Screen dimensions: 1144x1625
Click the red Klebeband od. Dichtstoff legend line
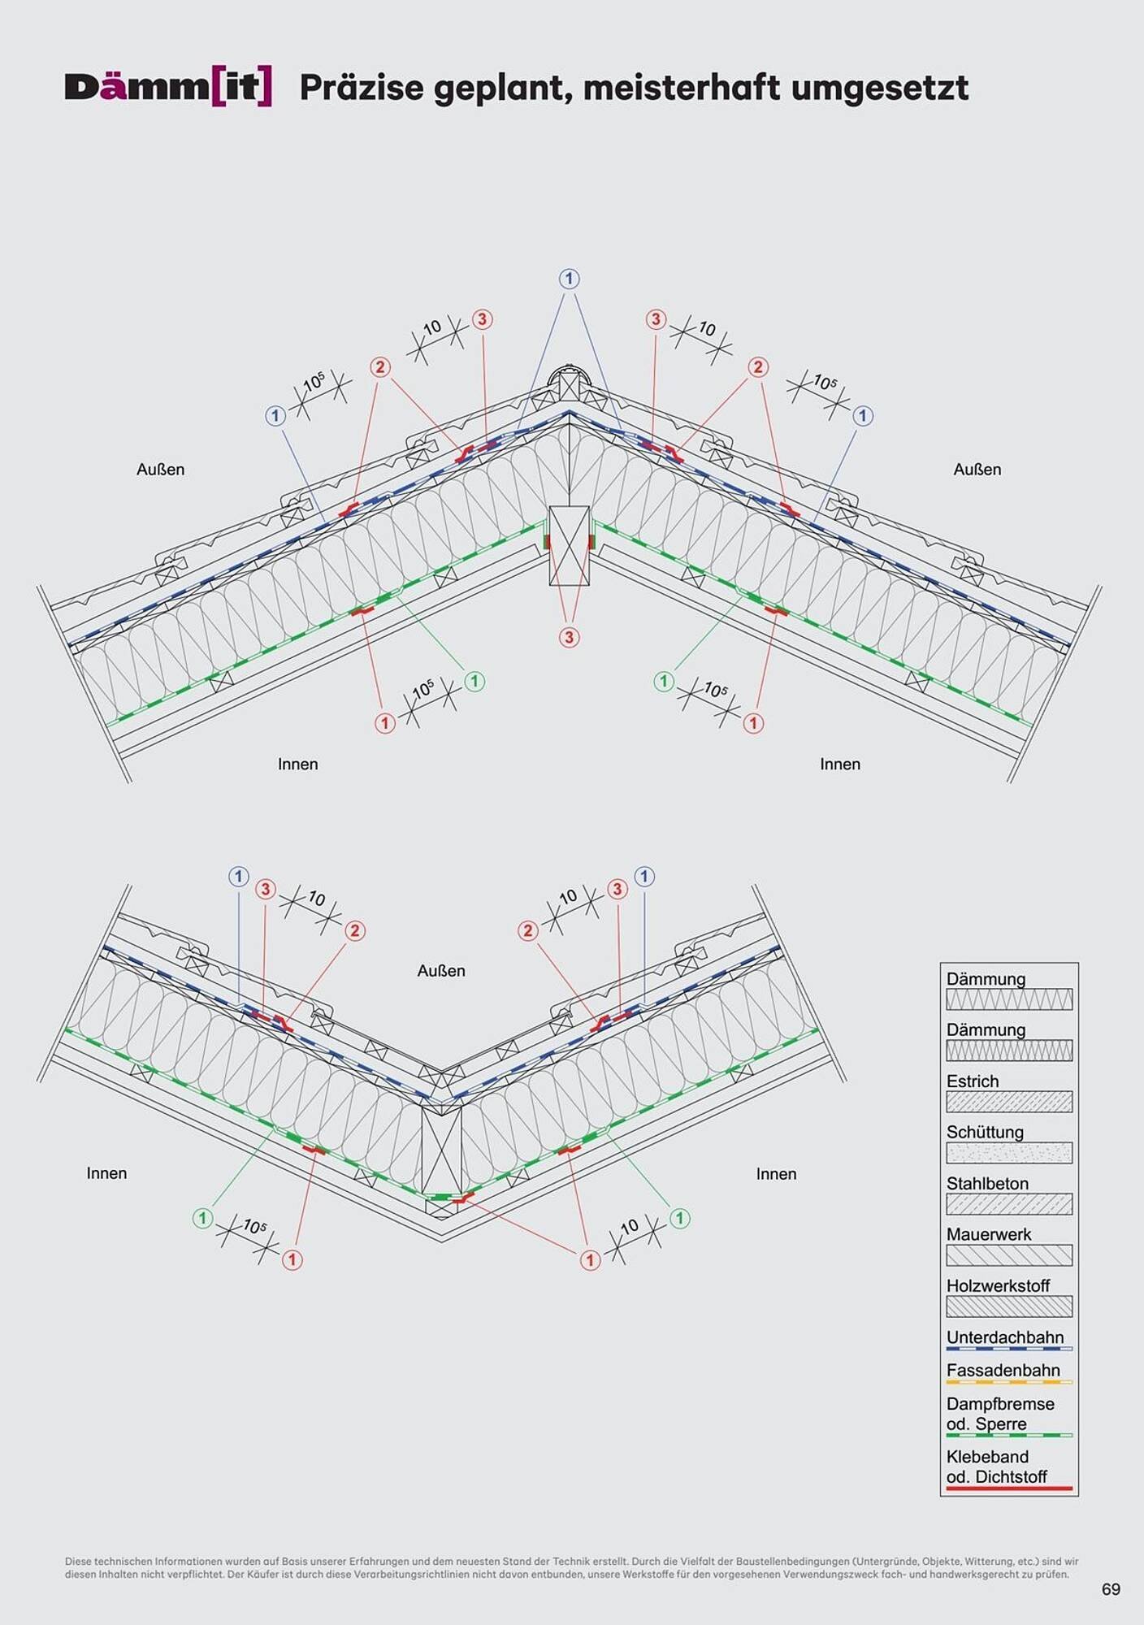pos(1008,1489)
